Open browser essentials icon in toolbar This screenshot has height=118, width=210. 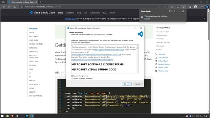point(190,7)
